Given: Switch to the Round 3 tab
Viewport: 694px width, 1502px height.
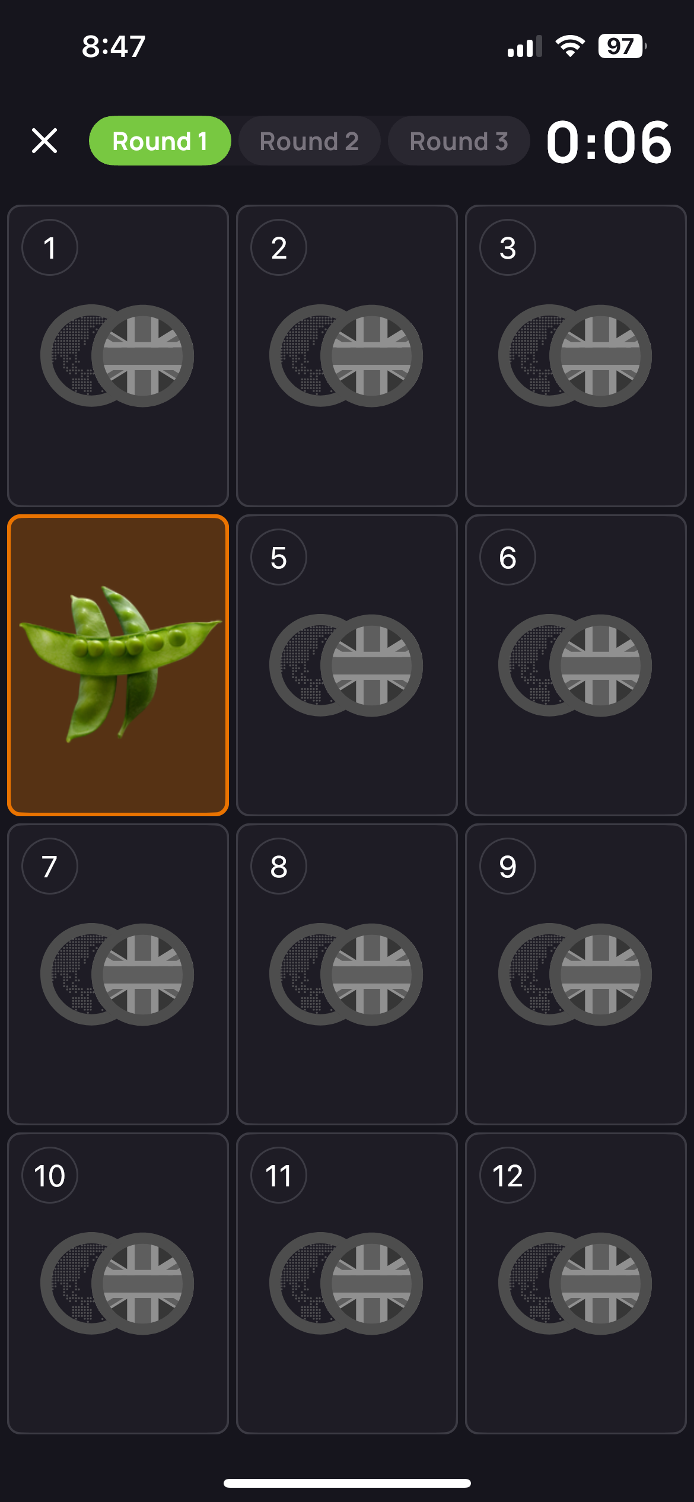Looking at the screenshot, I should [x=459, y=141].
